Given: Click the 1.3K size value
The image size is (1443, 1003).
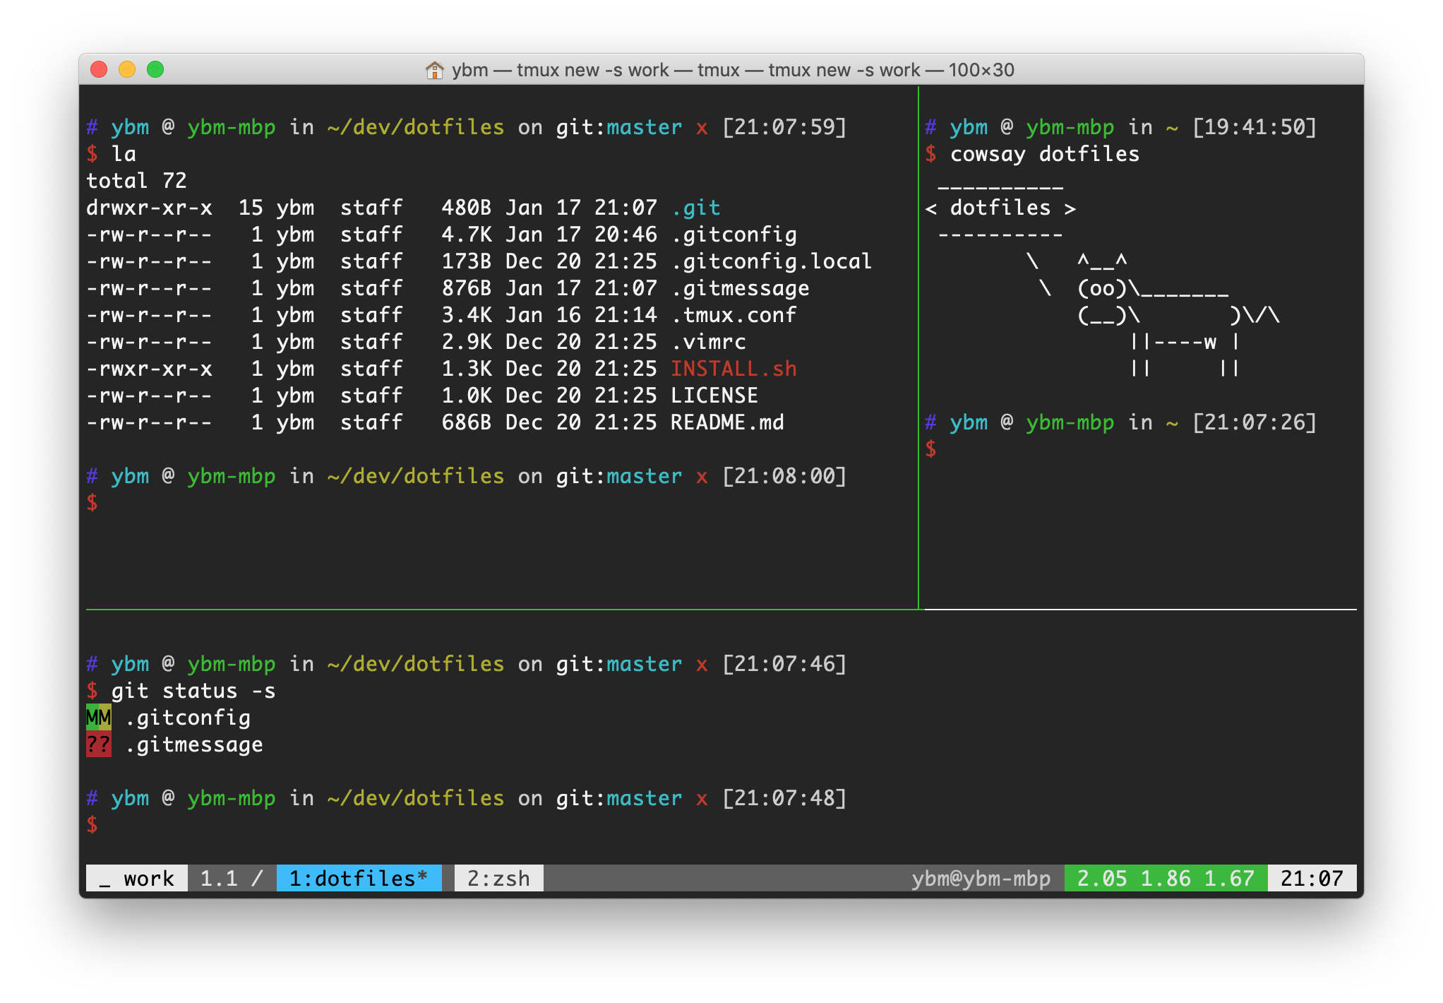Looking at the screenshot, I should coord(467,369).
